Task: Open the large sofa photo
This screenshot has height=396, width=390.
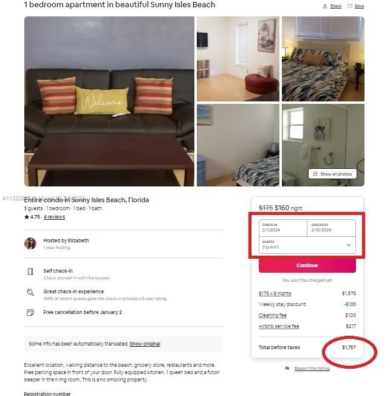Action: tap(109, 101)
